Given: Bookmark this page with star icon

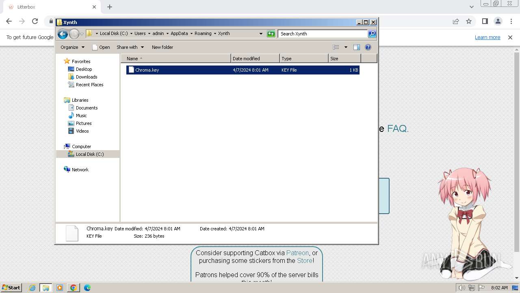Looking at the screenshot, I should tap(469, 21).
